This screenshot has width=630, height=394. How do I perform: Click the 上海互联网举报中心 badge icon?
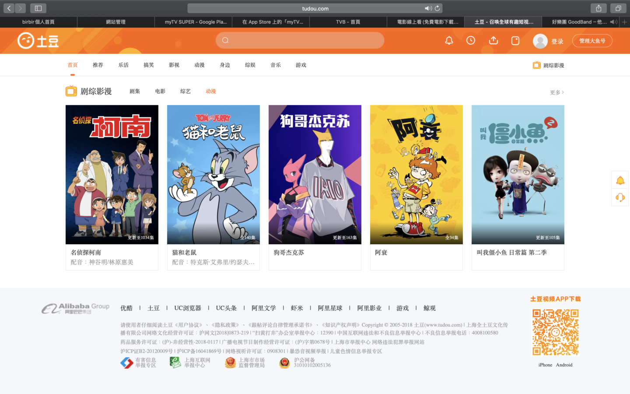[x=175, y=362]
